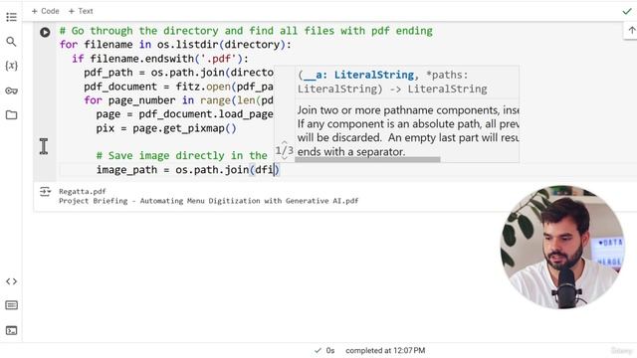Click the up arrow cell toolbar icon
637x358 pixels.
click(x=632, y=31)
